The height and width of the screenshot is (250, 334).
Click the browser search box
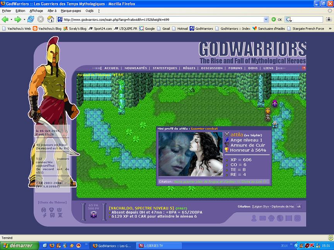pyautogui.click(x=307, y=20)
